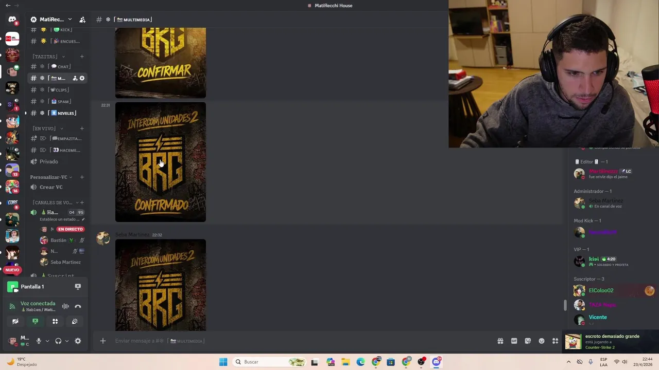Open the HACEME channel
The height and width of the screenshot is (370, 659).
coord(57,150)
